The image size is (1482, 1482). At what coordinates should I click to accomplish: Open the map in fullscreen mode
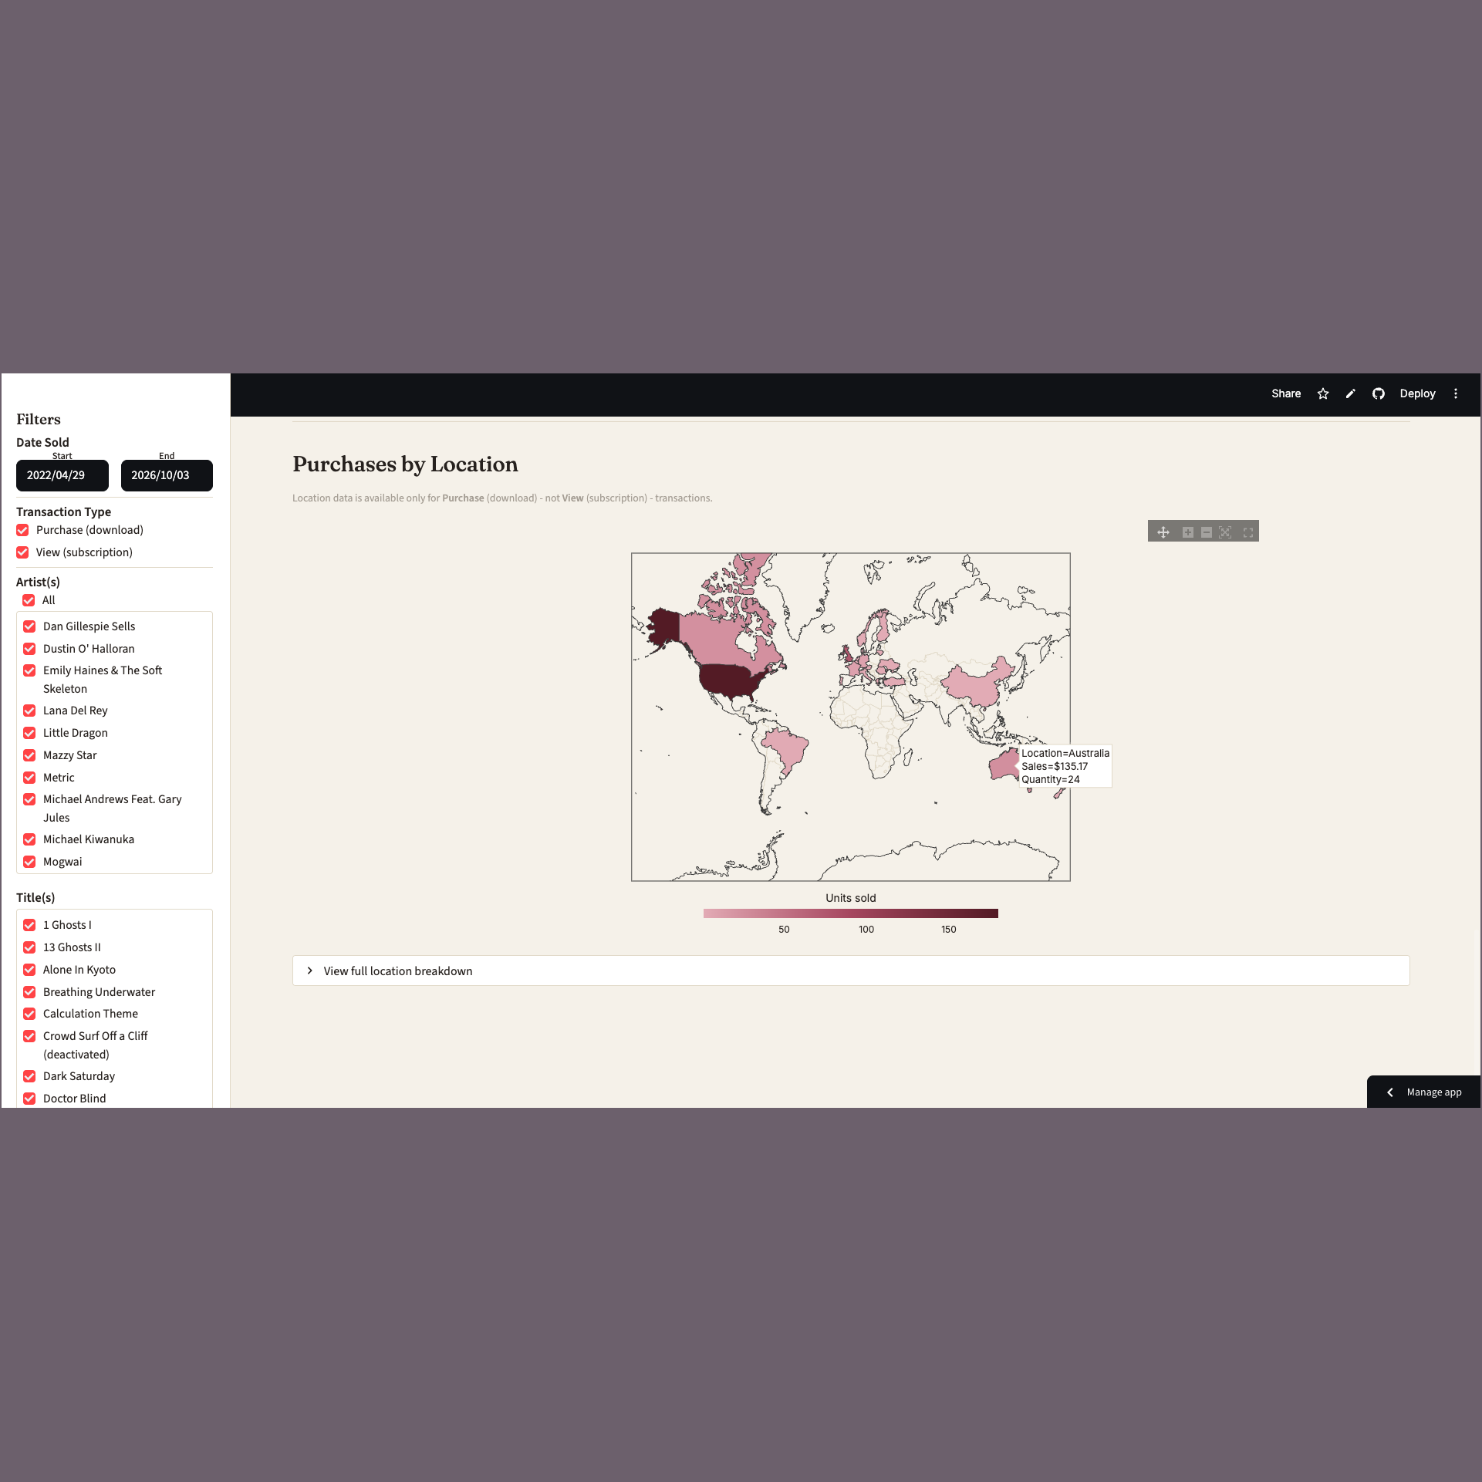pyautogui.click(x=1248, y=532)
